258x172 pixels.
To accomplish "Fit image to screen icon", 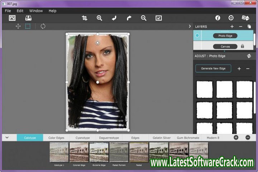I will tap(159, 18).
